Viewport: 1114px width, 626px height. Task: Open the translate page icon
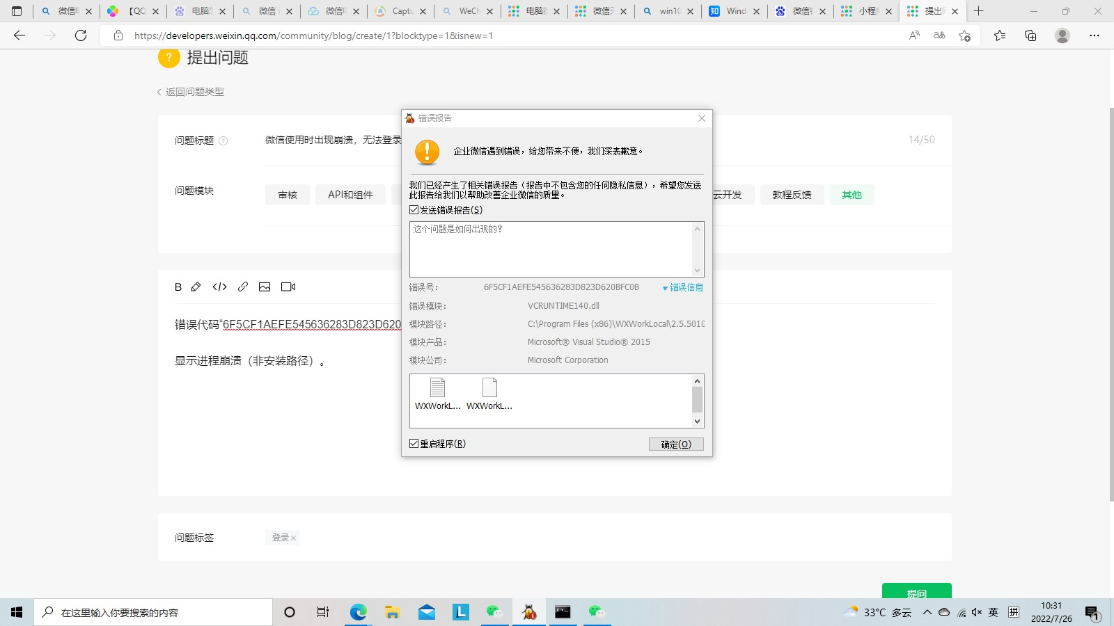[x=939, y=35]
